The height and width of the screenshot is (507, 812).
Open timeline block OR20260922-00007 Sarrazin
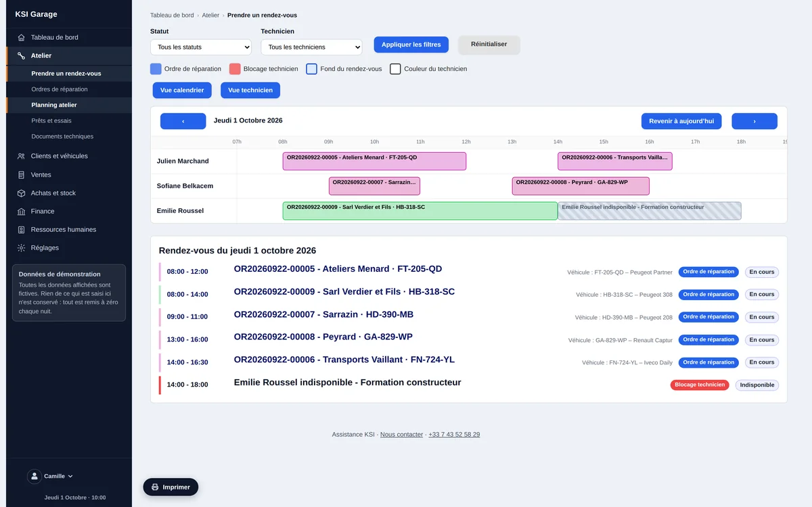point(374,186)
